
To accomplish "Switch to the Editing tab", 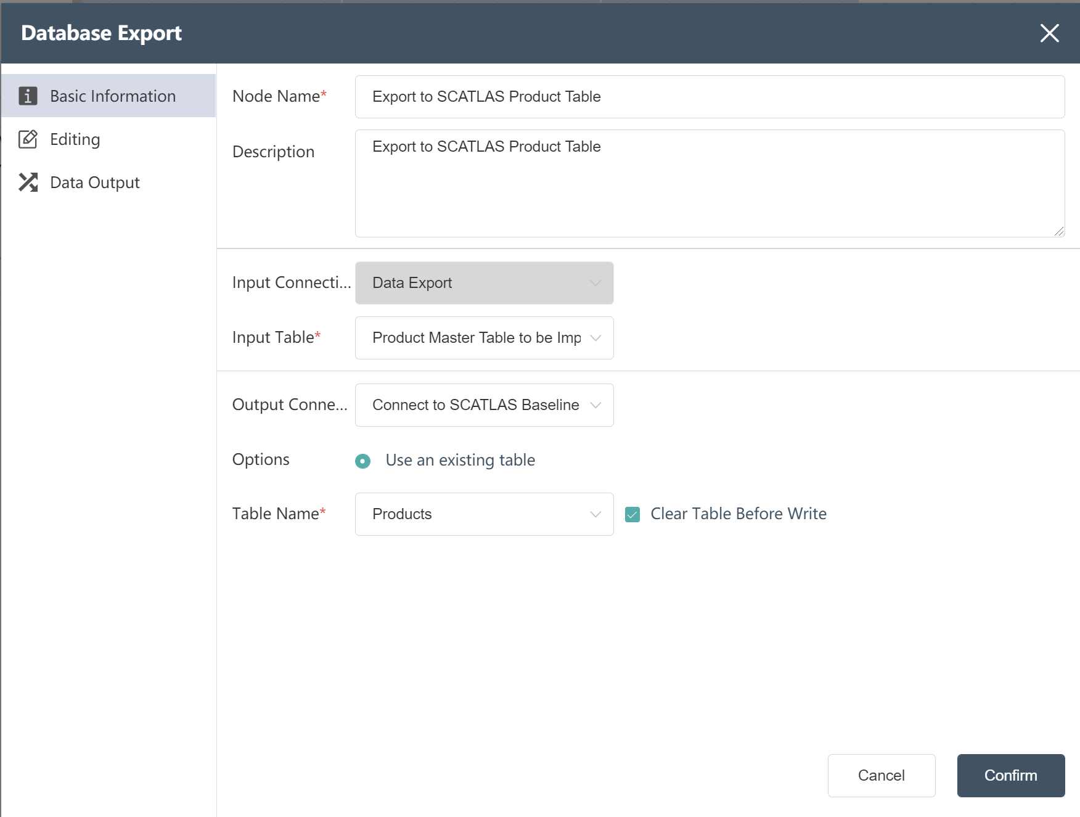I will tap(108, 139).
